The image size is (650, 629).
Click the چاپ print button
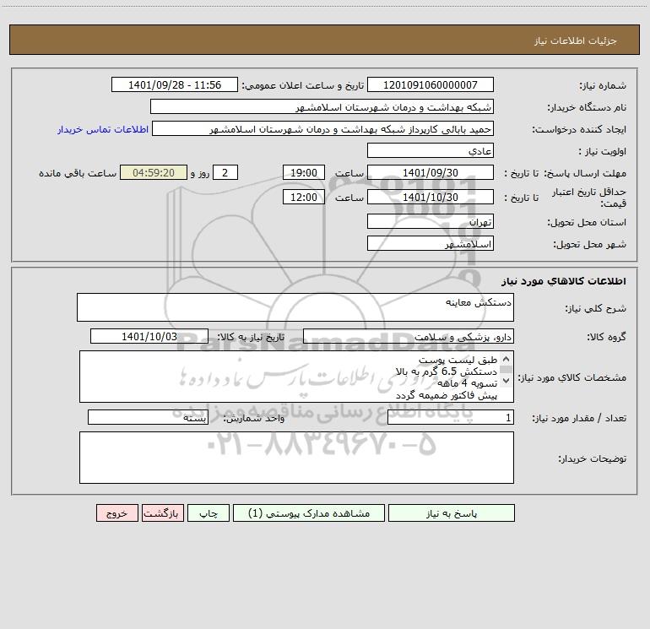point(209,512)
